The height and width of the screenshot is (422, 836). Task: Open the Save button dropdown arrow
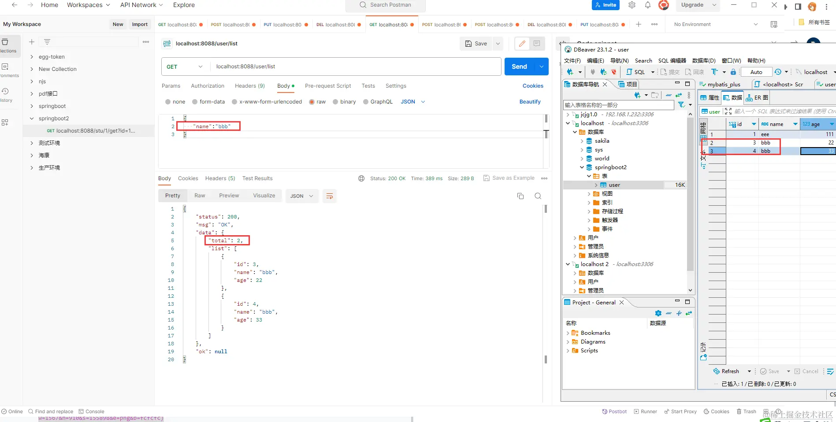point(498,44)
